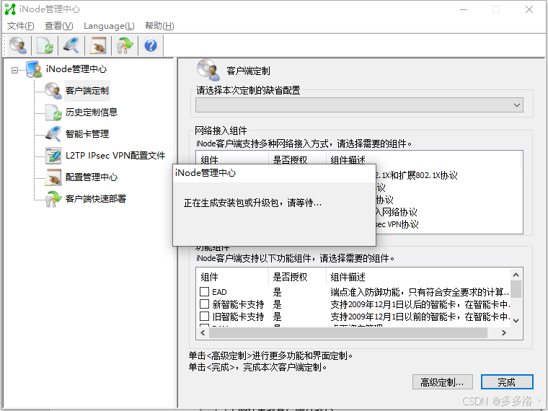Viewport: 548px width, 411px height.
Task: Enable the EAD component checkbox
Action: coord(204,291)
